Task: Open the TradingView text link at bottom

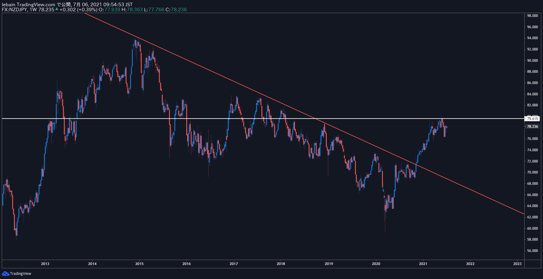Action: [20, 274]
